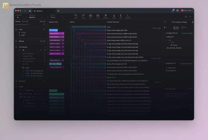Open preferences gear icon
Screen dimensions: 208x140
177,11
